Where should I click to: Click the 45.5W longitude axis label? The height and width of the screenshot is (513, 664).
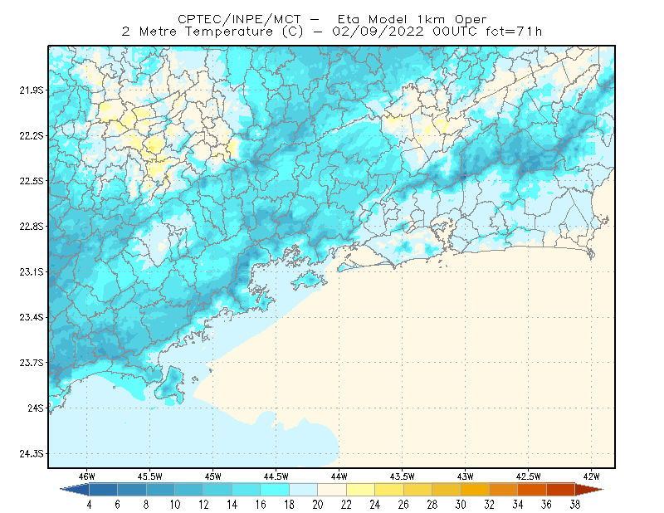[150, 476]
